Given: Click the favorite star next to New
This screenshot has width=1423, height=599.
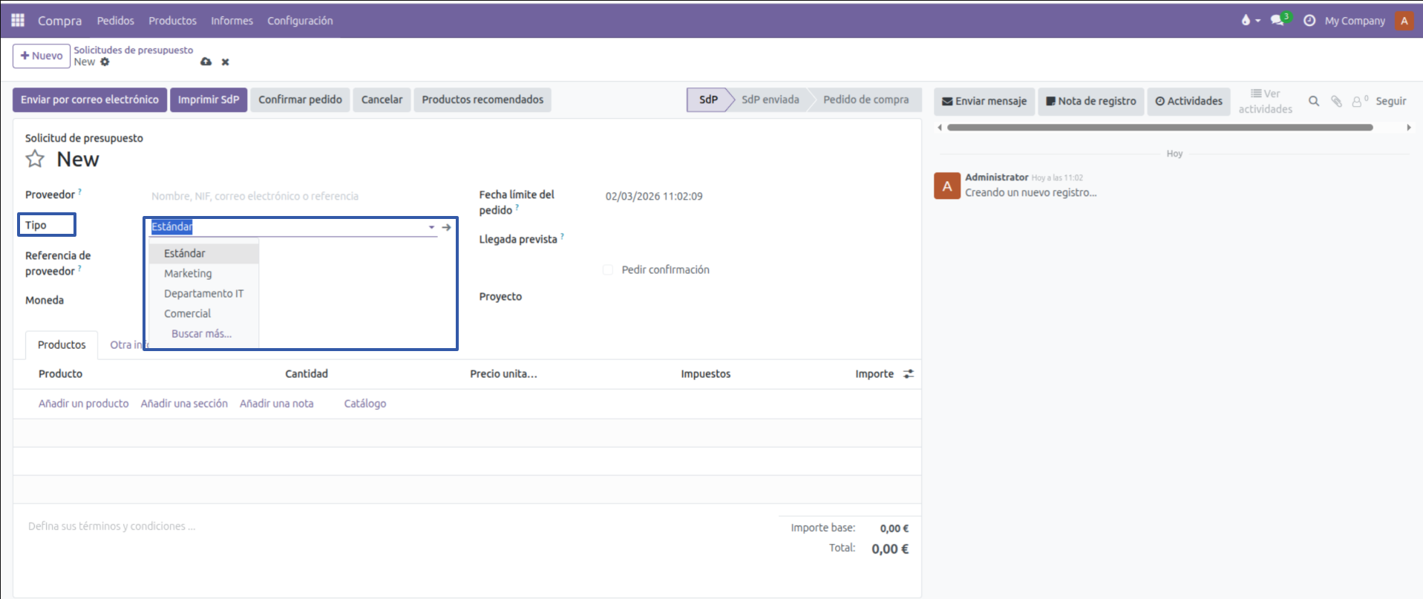Looking at the screenshot, I should coord(35,159).
